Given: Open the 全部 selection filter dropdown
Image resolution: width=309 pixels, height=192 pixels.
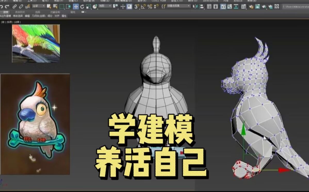Looking at the screenshot, I should coord(39,7).
